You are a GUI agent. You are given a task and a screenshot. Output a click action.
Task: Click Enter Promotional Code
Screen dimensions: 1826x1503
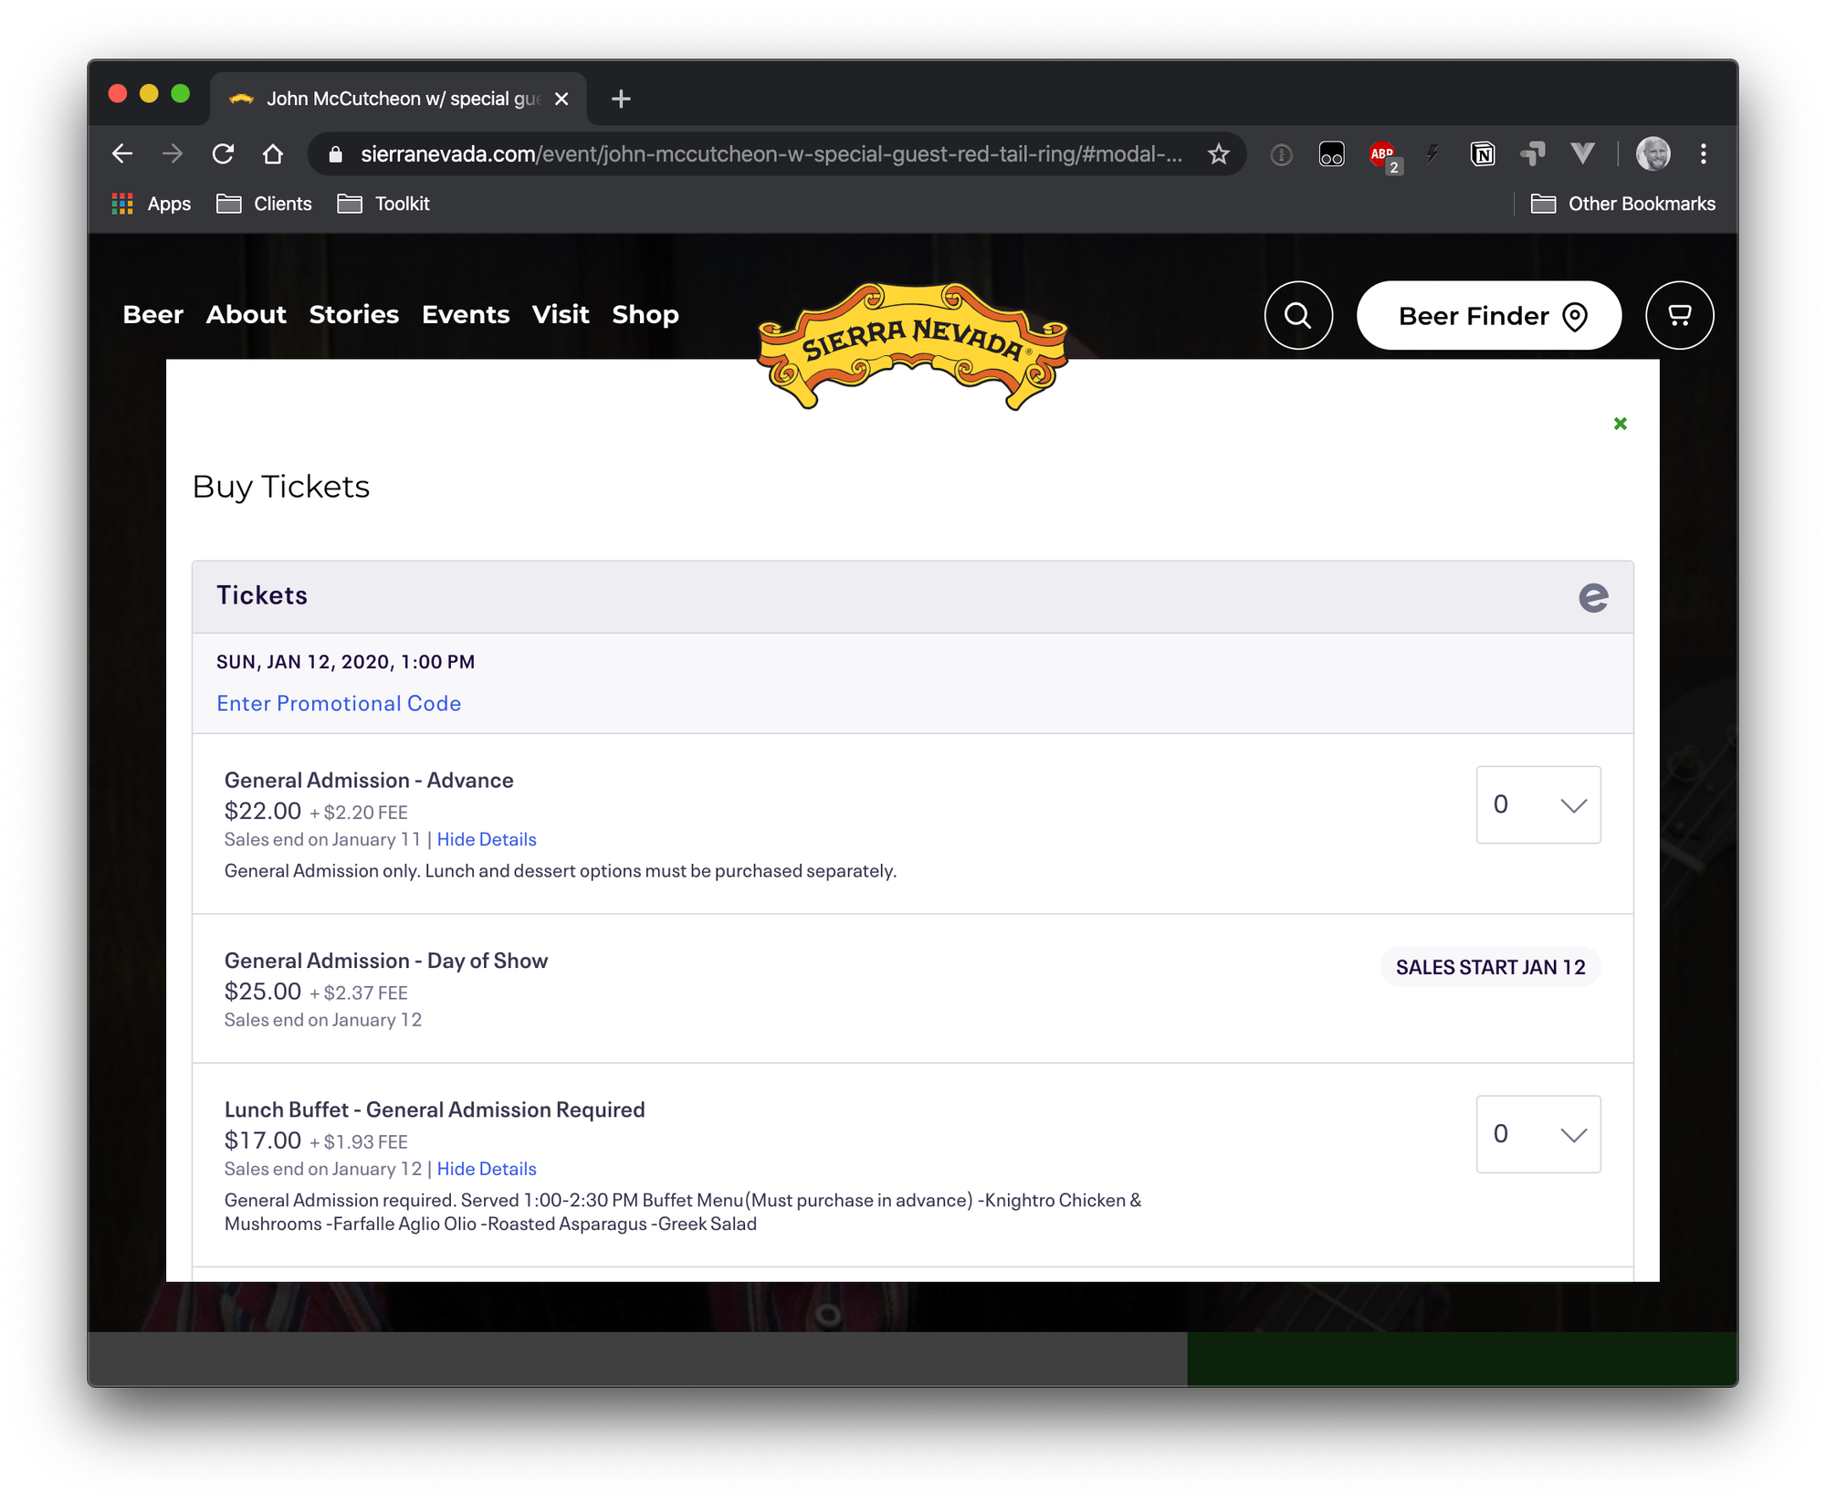pos(339,703)
